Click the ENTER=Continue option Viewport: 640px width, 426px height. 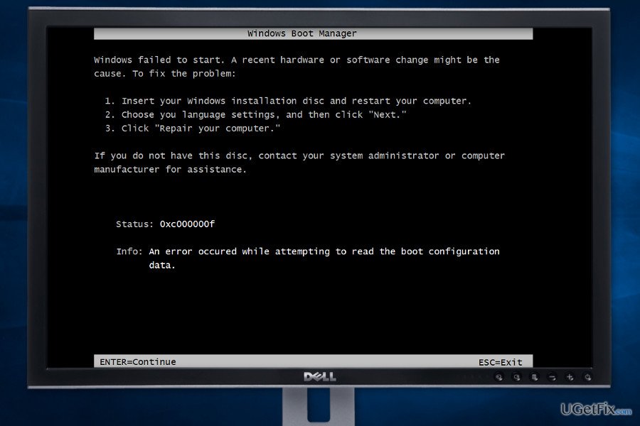click(137, 361)
